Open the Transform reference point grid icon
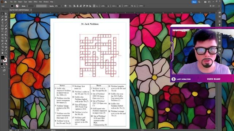Screen dimensions: 234x131 point(94,6)
